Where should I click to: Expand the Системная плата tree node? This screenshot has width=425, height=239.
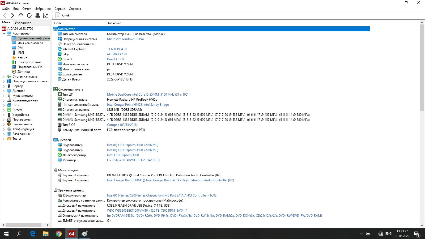(x=4, y=77)
